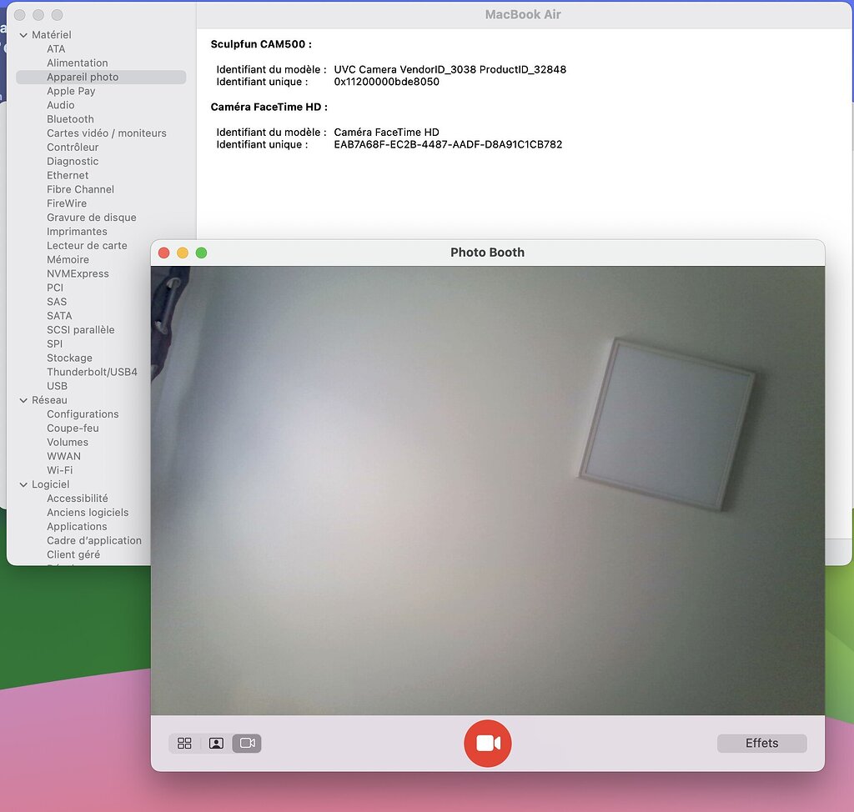Screen dimensions: 854x812
Task: Select Imprimantes in the hardware list
Action: point(77,231)
